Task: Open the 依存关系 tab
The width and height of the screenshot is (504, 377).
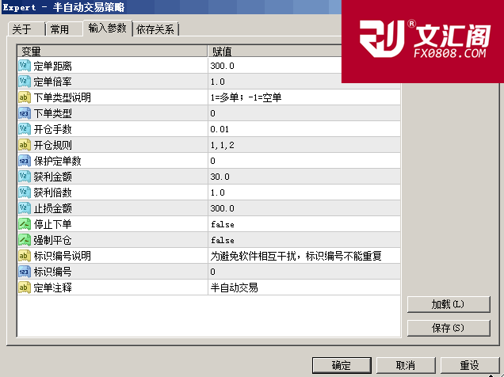Action: click(x=157, y=30)
